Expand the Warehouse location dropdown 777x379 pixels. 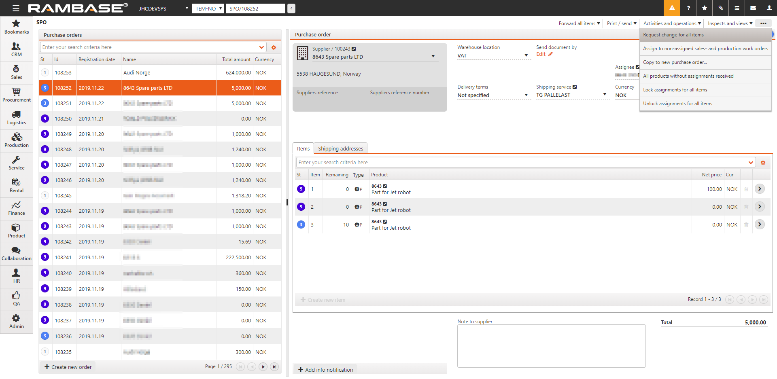(526, 55)
